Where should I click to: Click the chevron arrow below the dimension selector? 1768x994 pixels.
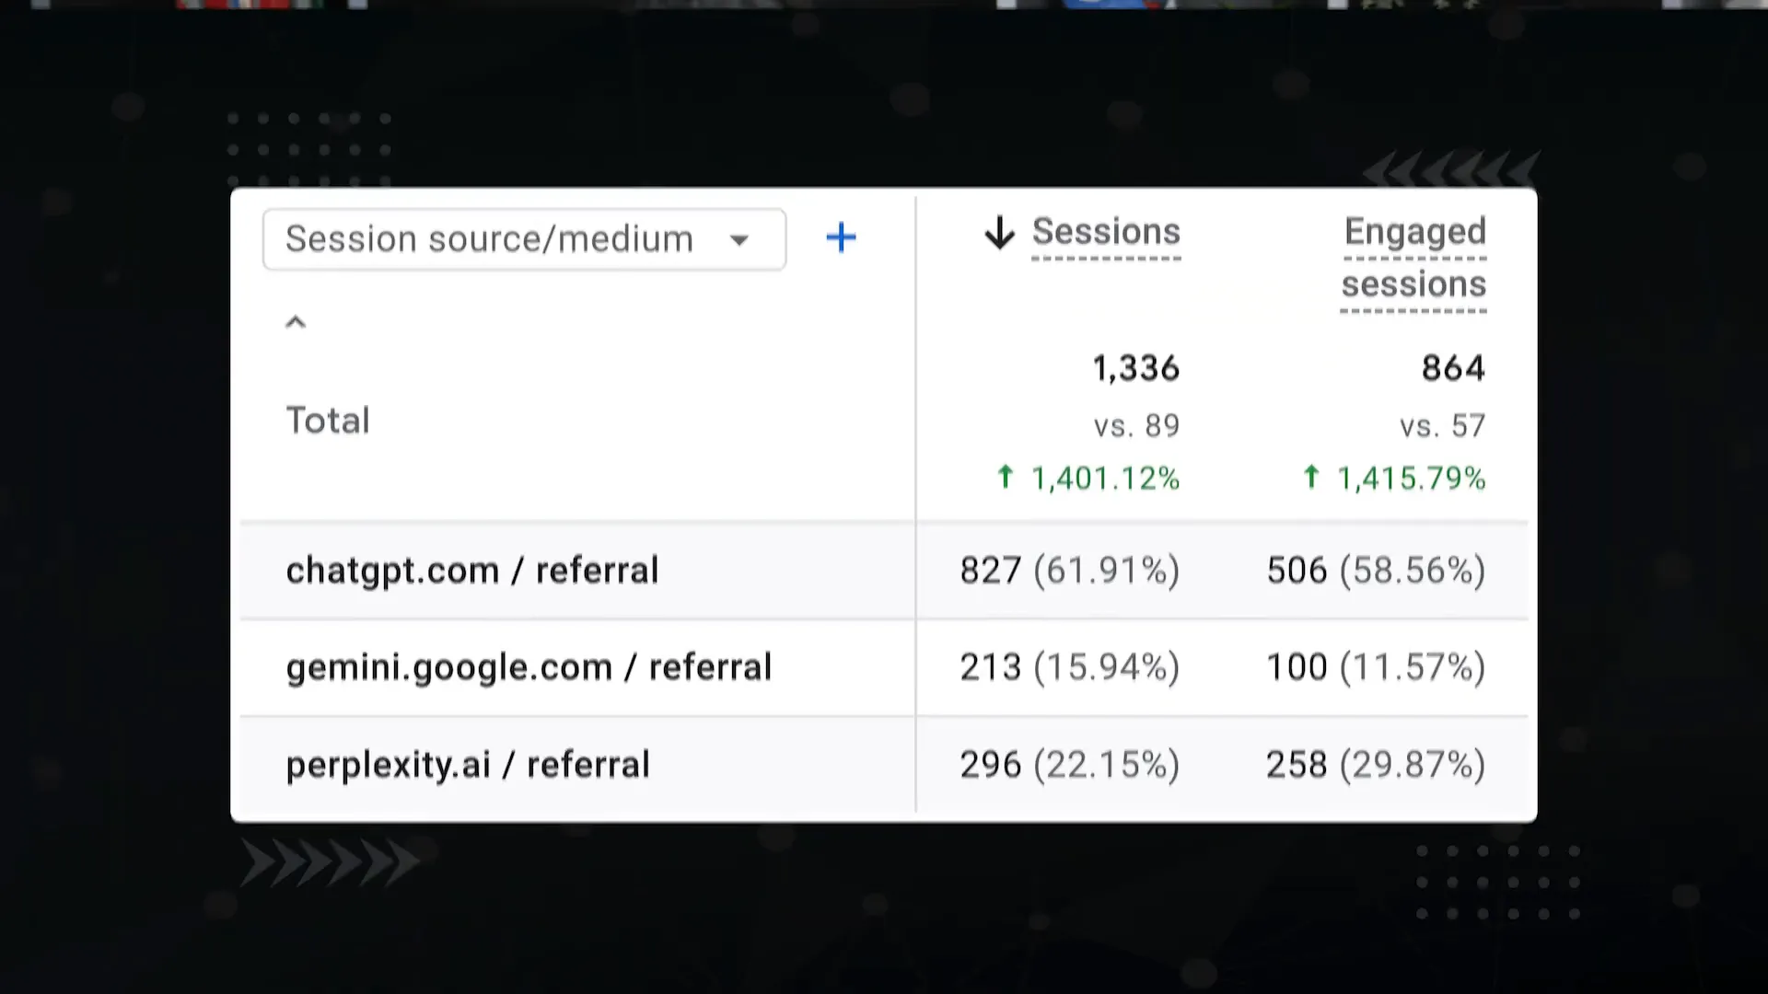coord(296,321)
